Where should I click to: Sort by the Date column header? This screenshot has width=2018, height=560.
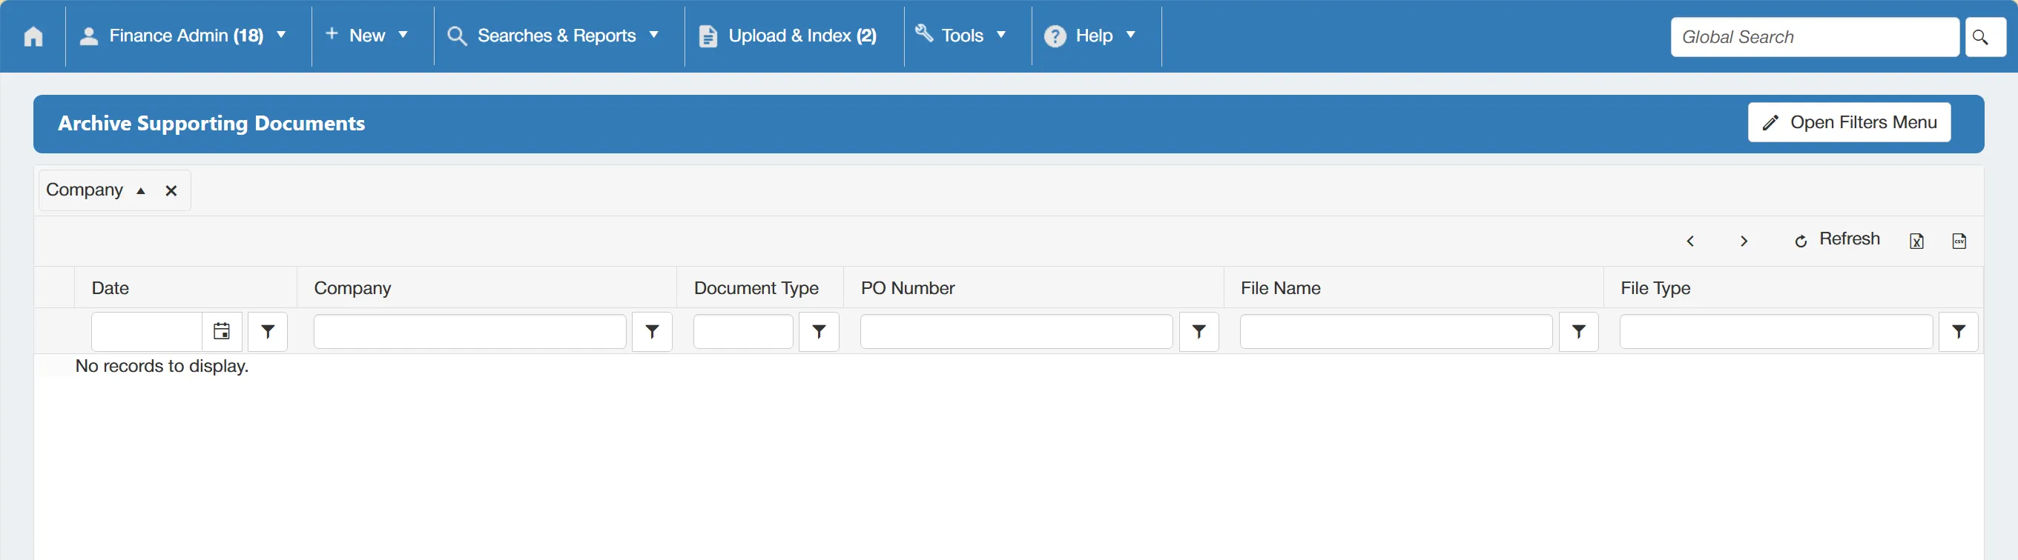coord(111,288)
